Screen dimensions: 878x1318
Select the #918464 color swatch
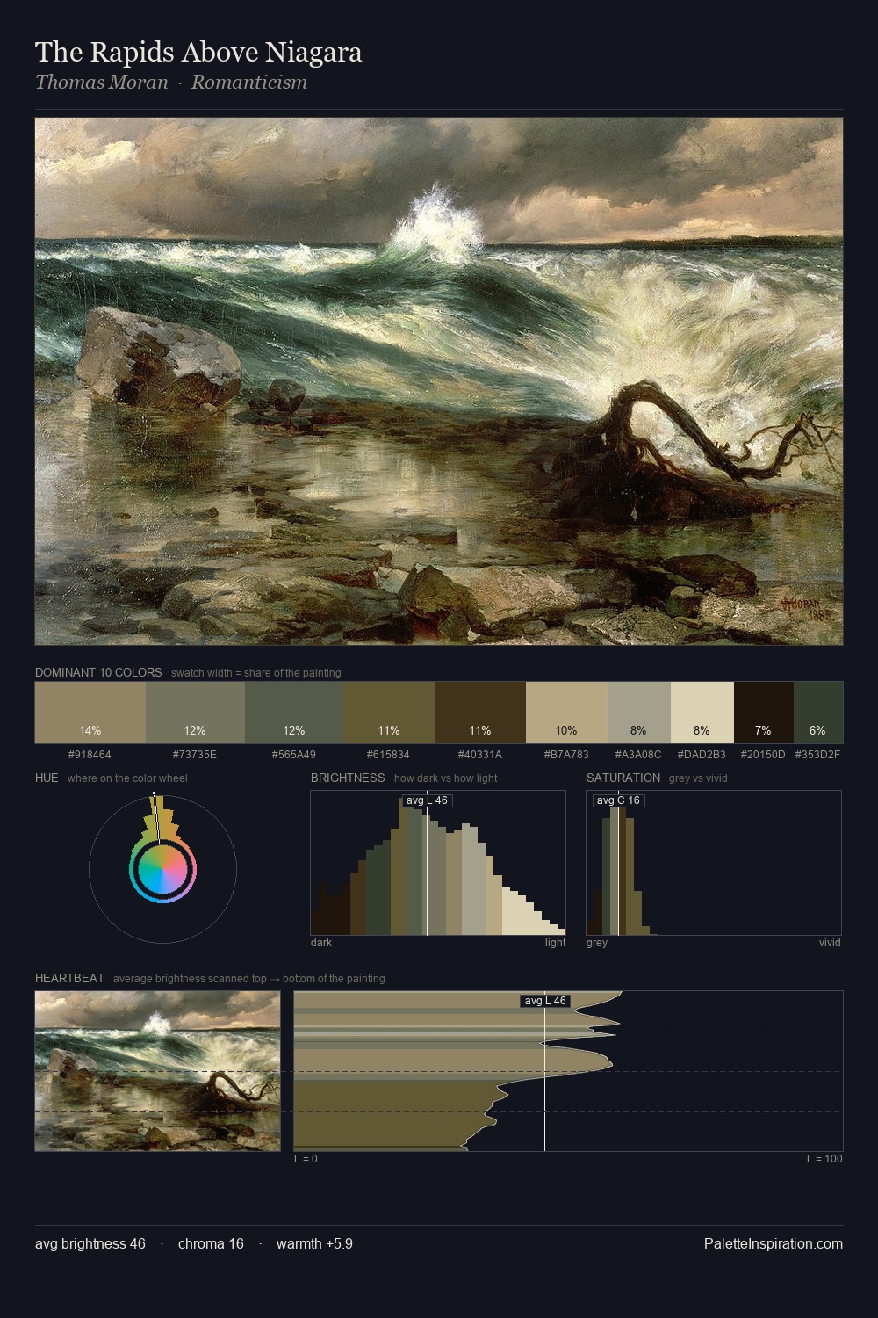tap(90, 713)
